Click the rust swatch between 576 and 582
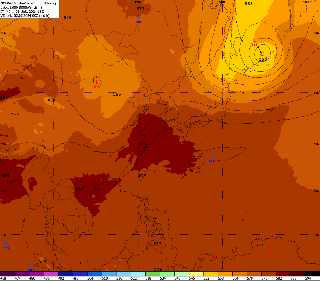Viewport: 320px width, 281px height. pyautogui.click(x=268, y=274)
